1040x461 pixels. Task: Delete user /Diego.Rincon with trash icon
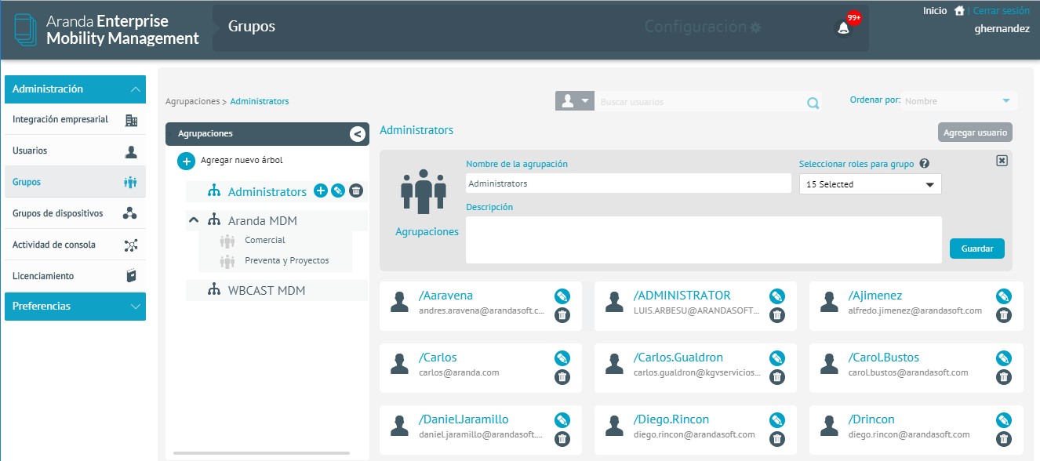pos(777,439)
